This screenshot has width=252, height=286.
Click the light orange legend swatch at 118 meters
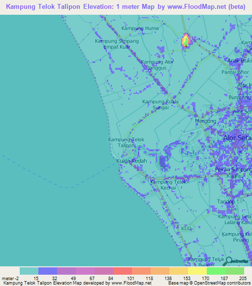point(160,271)
